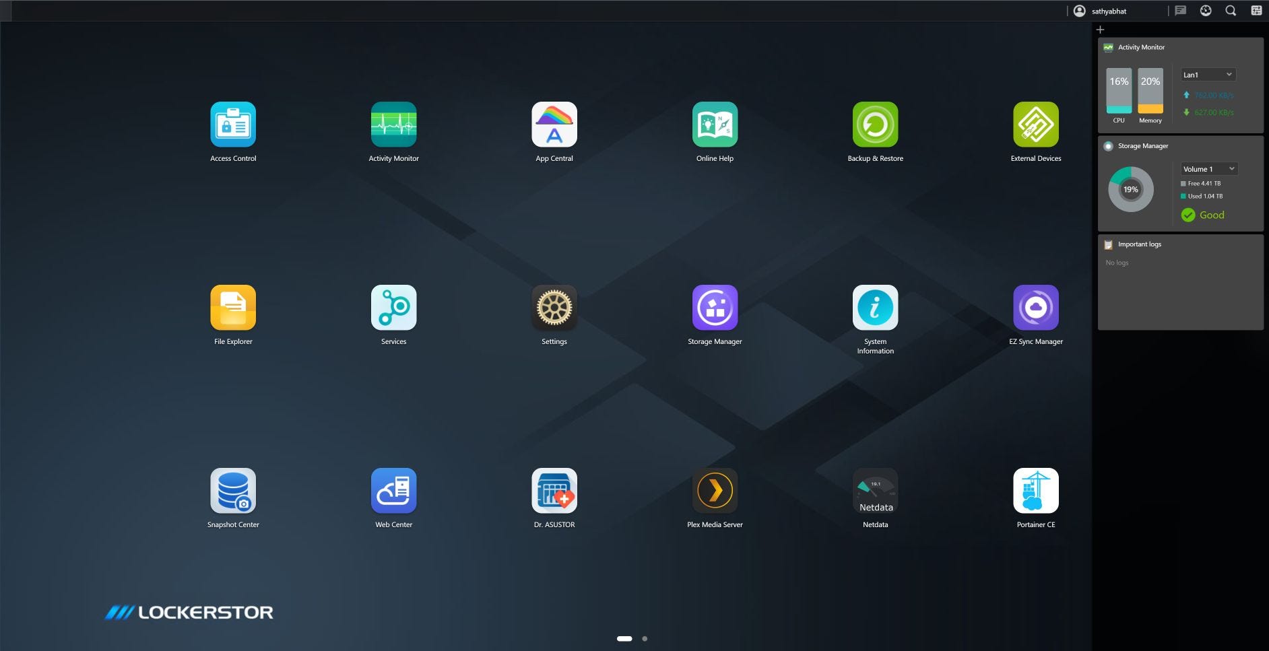The width and height of the screenshot is (1269, 651).
Task: Add a widget with the plus button
Action: (1101, 30)
